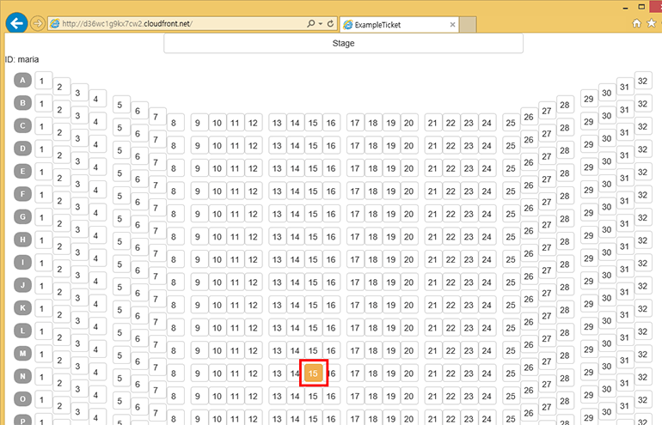Close the ExampleTicket tab
Screen dimensions: 662x425
pos(453,25)
